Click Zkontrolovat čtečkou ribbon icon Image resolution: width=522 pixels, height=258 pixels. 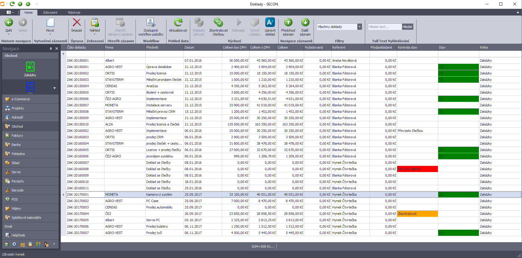(x=218, y=23)
